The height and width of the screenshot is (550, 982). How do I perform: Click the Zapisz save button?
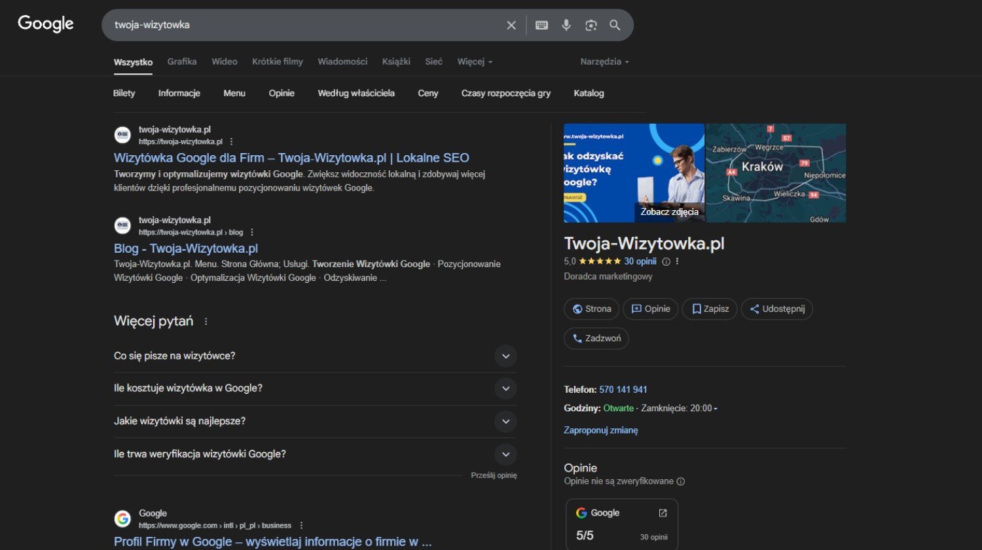point(710,309)
